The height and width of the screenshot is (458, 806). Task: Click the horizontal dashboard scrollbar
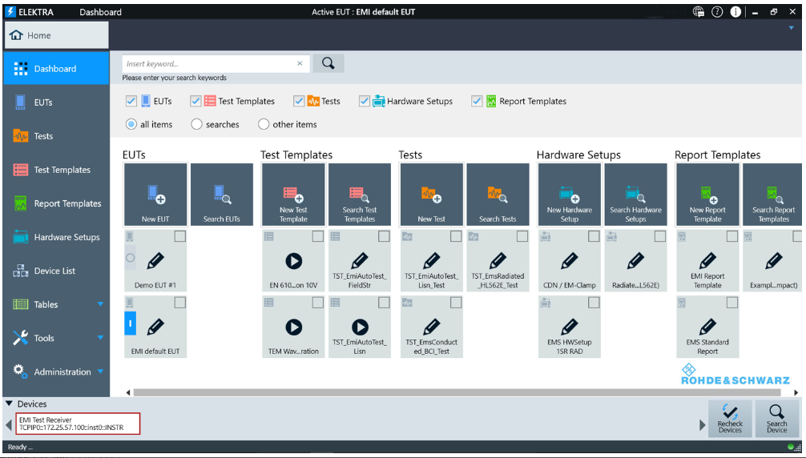click(x=457, y=392)
